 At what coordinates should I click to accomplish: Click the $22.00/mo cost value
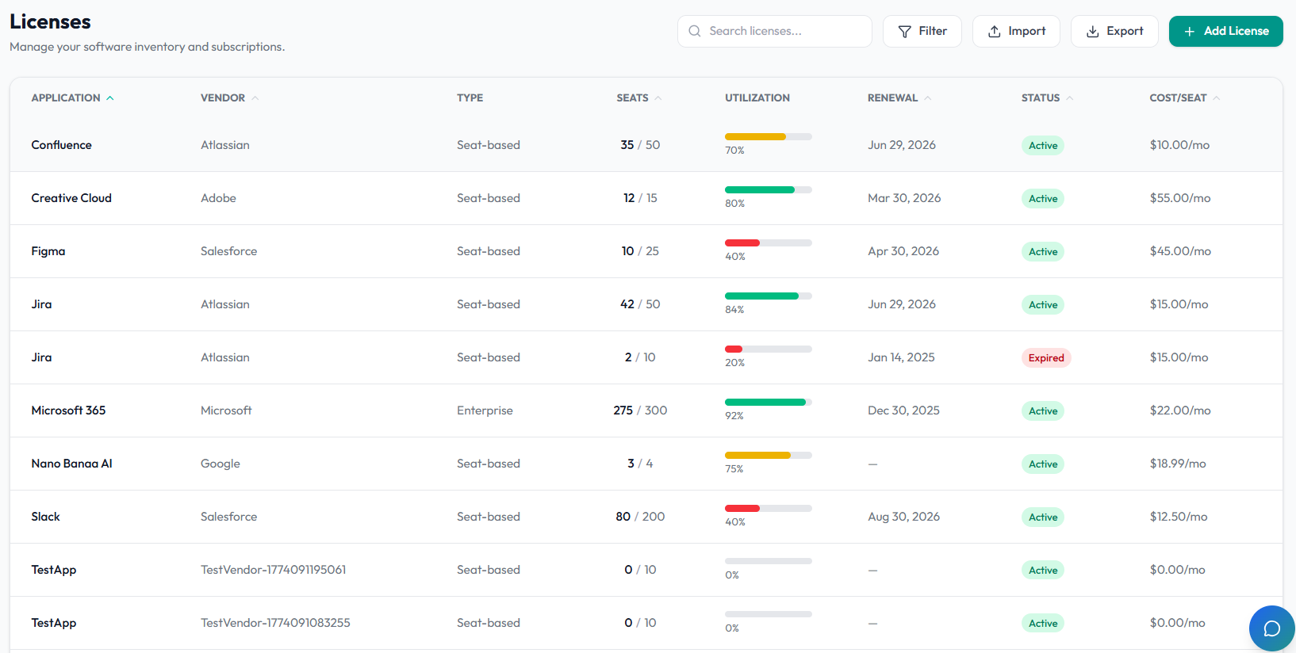(x=1180, y=411)
